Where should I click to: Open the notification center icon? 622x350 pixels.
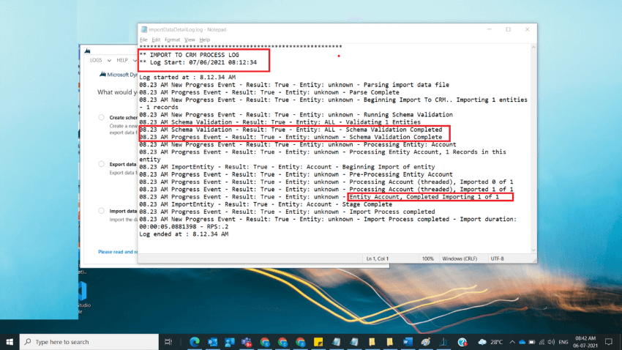[609, 342]
